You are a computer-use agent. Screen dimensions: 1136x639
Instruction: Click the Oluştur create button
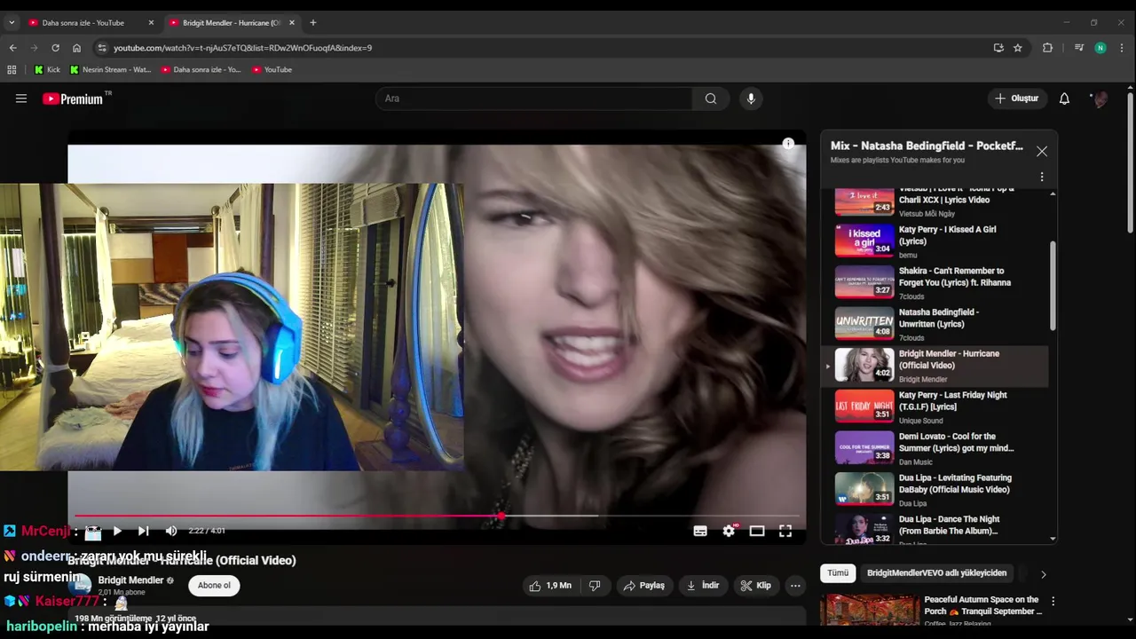[x=1016, y=99]
